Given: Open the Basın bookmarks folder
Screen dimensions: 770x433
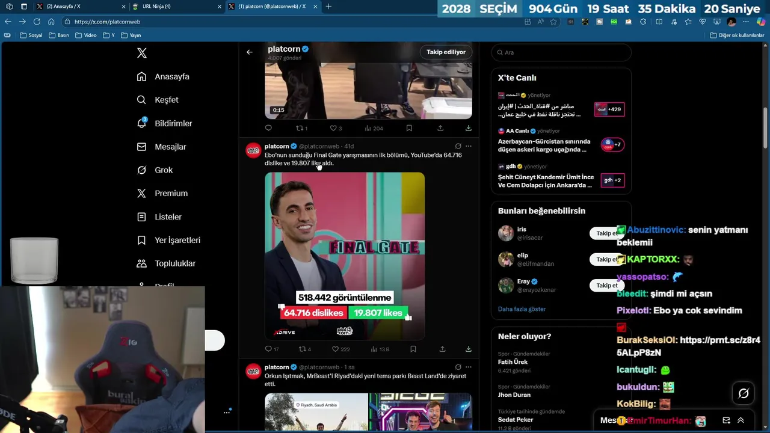Looking at the screenshot, I should [58, 35].
